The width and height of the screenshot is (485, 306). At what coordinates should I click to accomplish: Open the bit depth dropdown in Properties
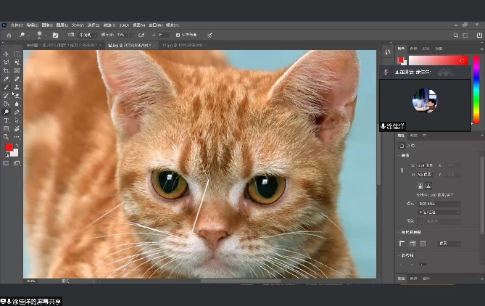tap(439, 211)
